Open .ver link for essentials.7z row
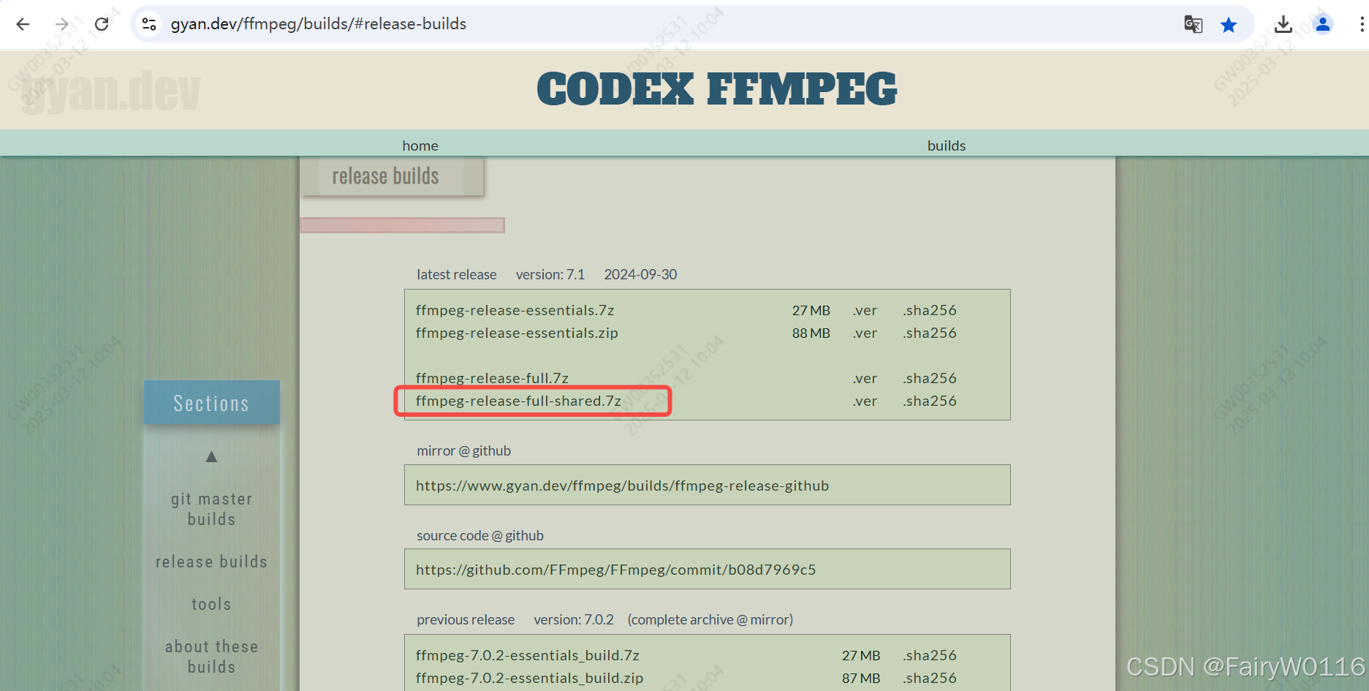The image size is (1369, 691). (x=865, y=311)
